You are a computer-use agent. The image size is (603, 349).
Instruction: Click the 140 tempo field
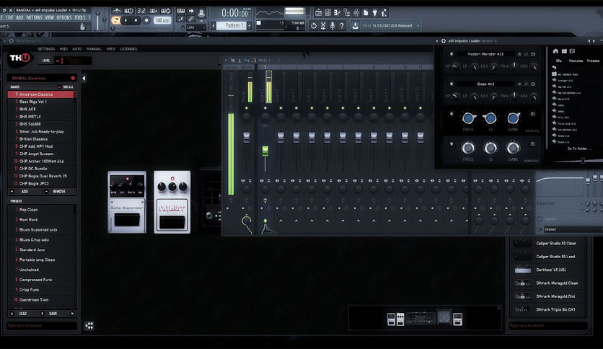click(x=162, y=20)
